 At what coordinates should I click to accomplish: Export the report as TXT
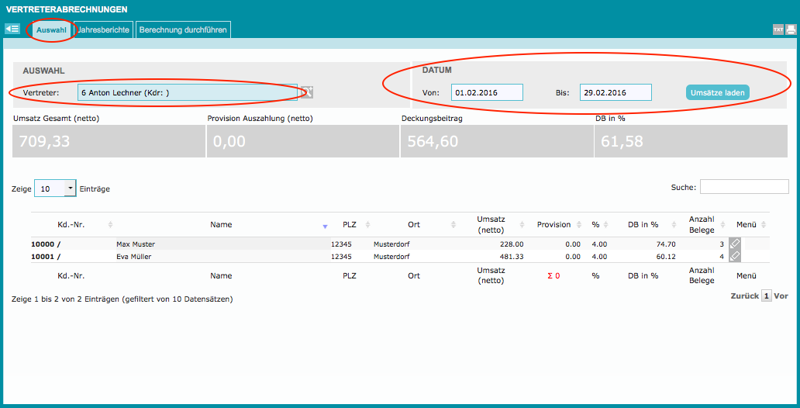pyautogui.click(x=778, y=29)
